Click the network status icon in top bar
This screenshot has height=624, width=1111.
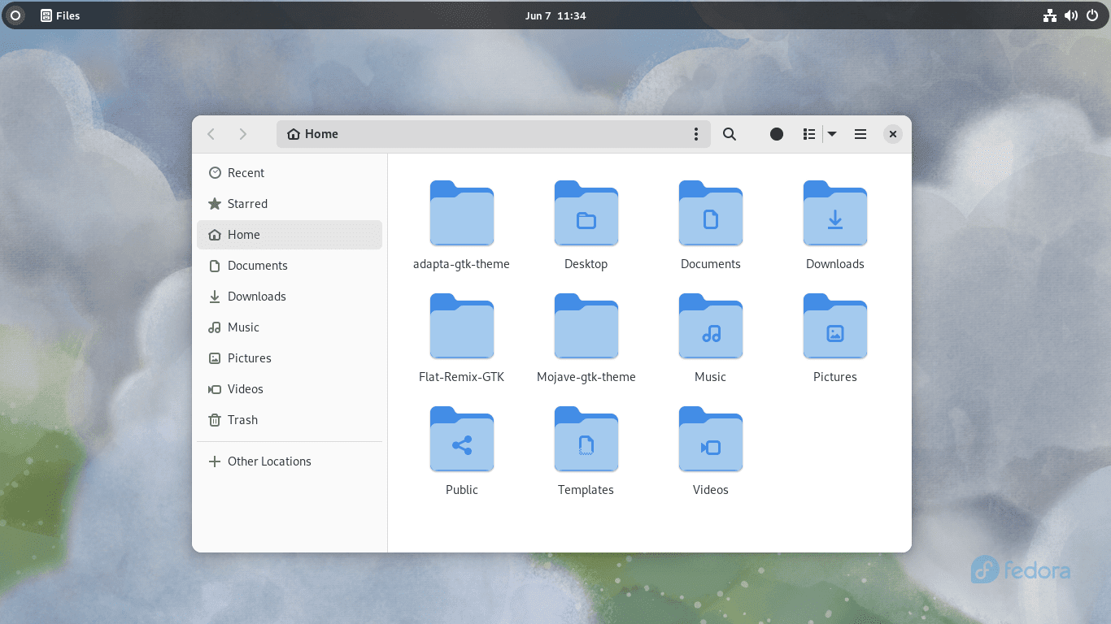click(1049, 15)
